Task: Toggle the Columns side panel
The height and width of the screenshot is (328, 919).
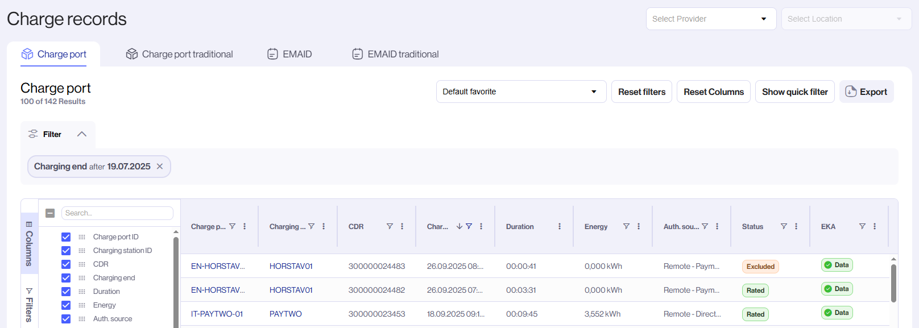Action: [29, 243]
